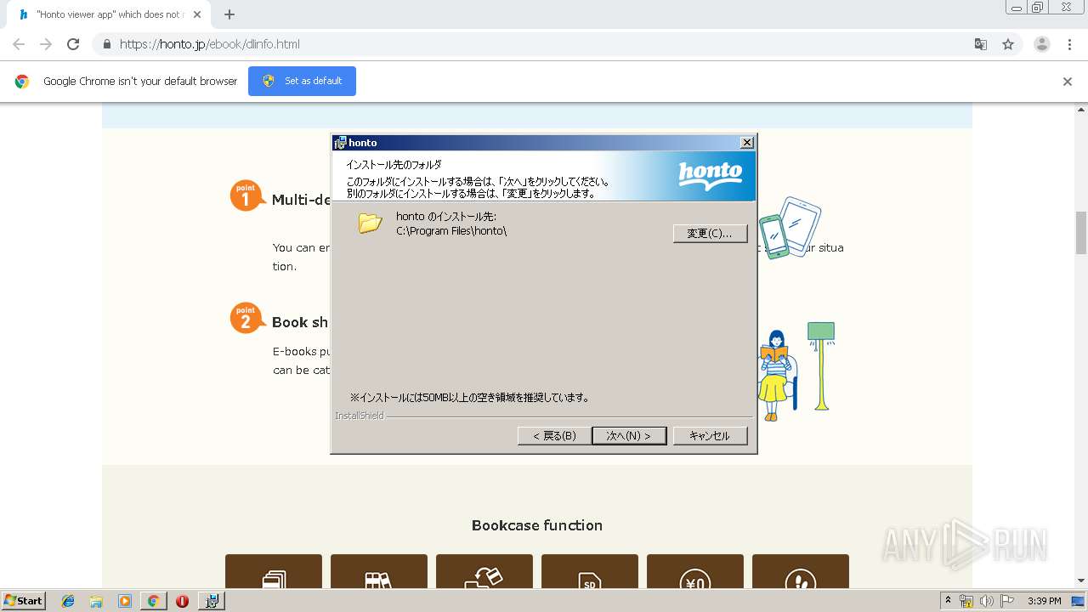This screenshot has height=612, width=1088.
Task: Click the footprints icon tile
Action: click(801, 572)
